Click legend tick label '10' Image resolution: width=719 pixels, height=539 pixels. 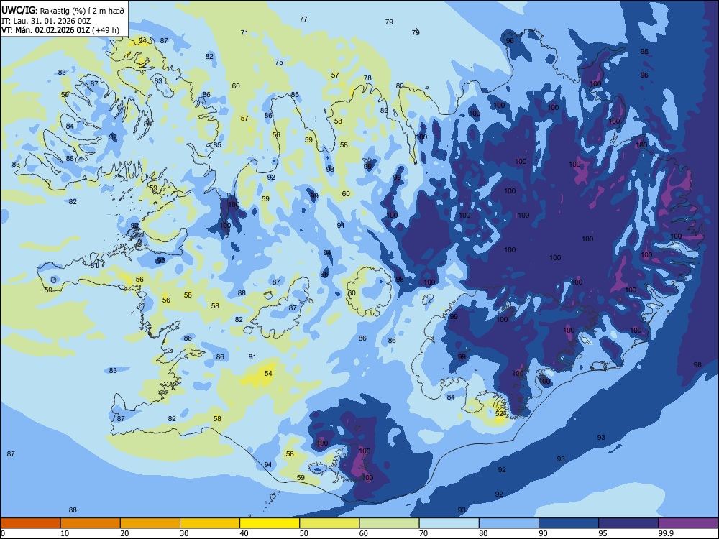65,533
